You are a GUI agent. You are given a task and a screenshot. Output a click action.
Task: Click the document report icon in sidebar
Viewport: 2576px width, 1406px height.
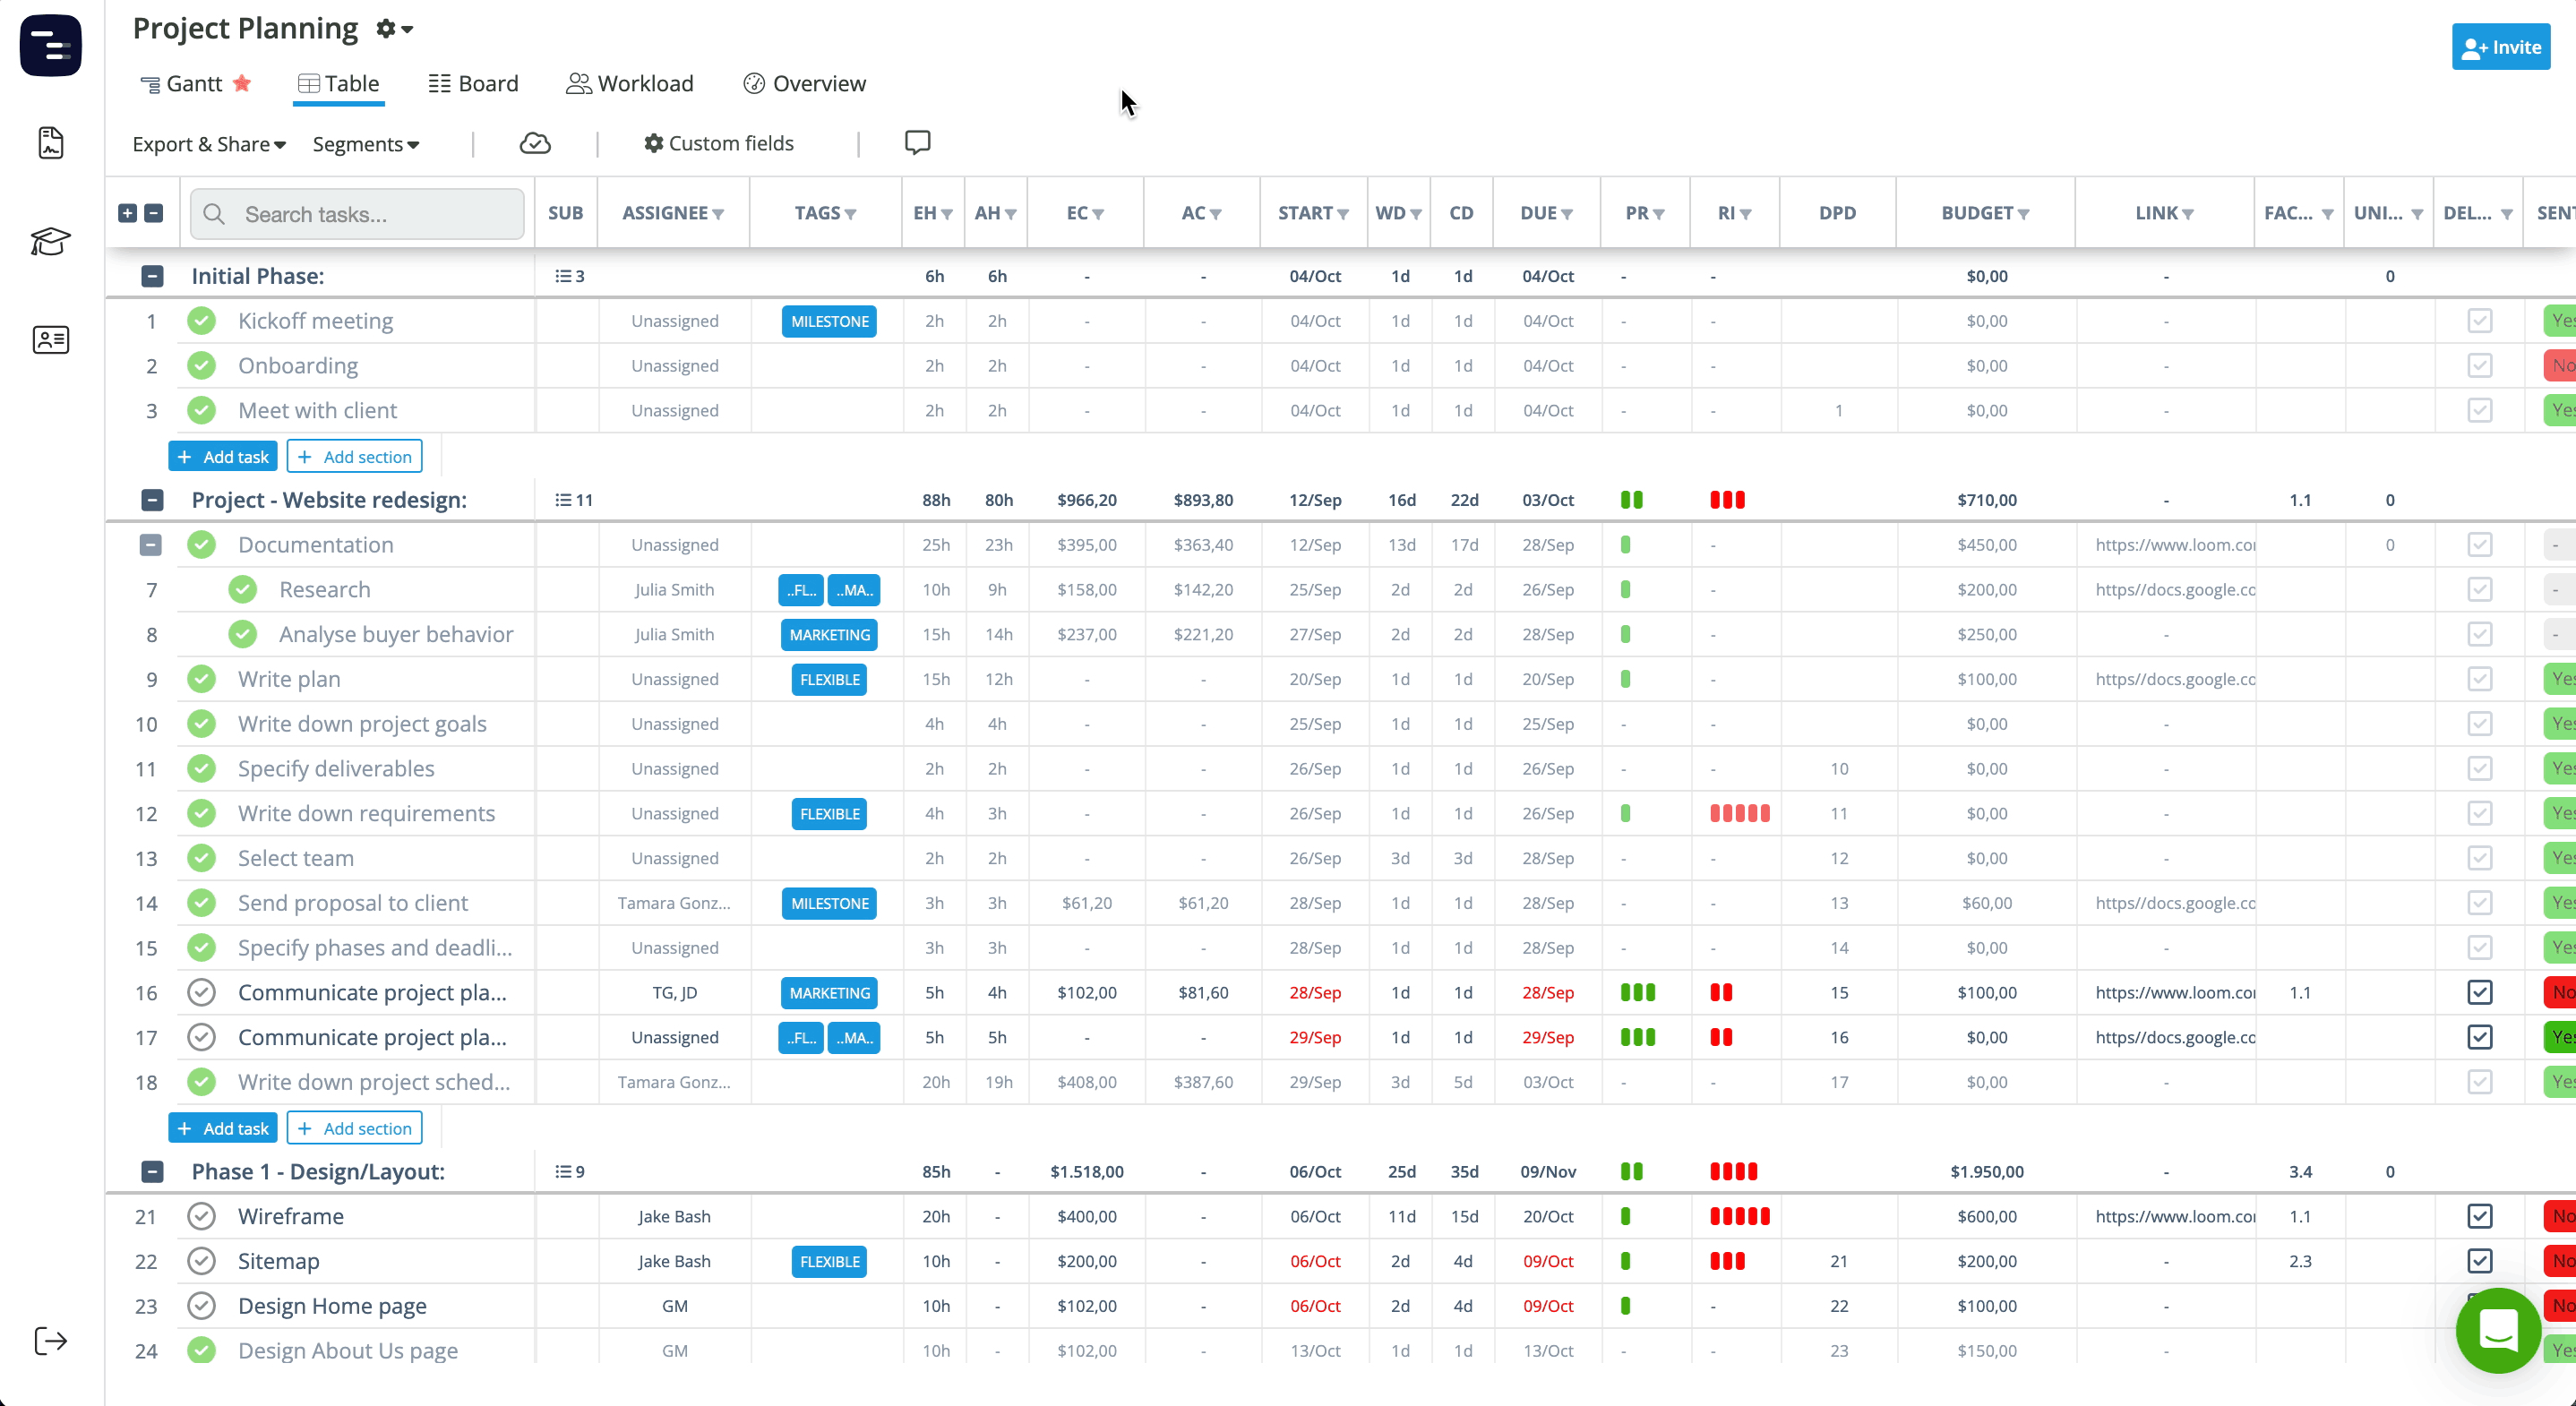[x=50, y=143]
